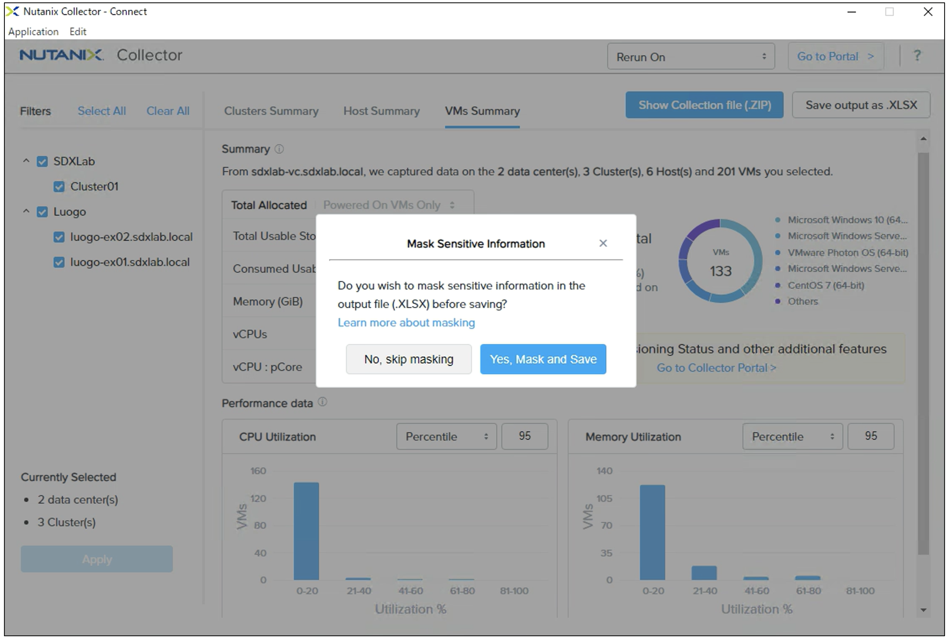Click Others legend dot
Screen dimensions: 949x639
point(777,302)
